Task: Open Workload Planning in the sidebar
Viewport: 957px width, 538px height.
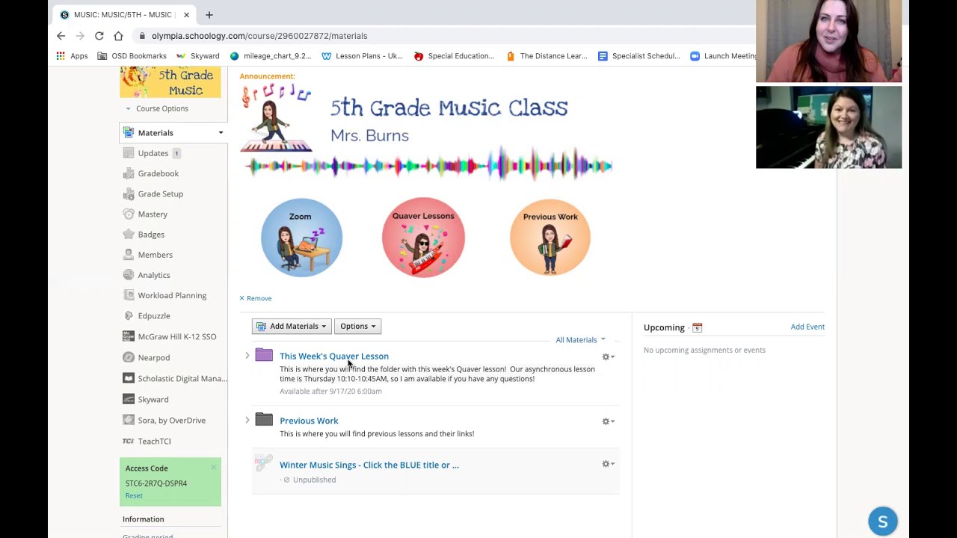Action: (x=172, y=295)
